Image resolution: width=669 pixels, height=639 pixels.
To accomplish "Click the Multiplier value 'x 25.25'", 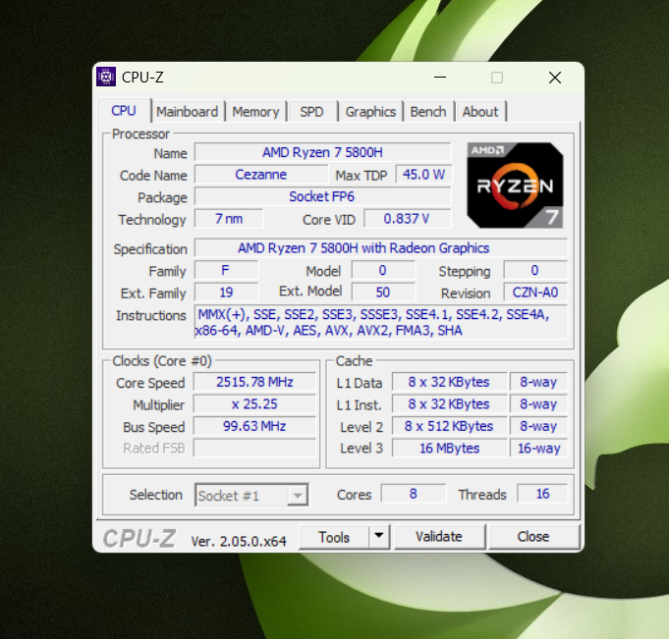I will click(x=254, y=404).
